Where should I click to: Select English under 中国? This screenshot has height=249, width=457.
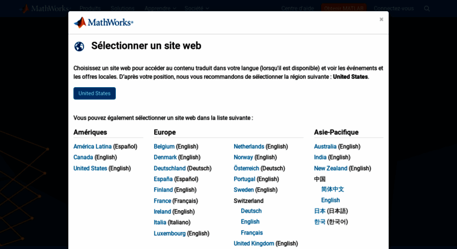coord(331,200)
